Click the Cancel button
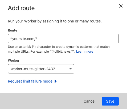Viewport: 127px width, 109px height. point(89,101)
